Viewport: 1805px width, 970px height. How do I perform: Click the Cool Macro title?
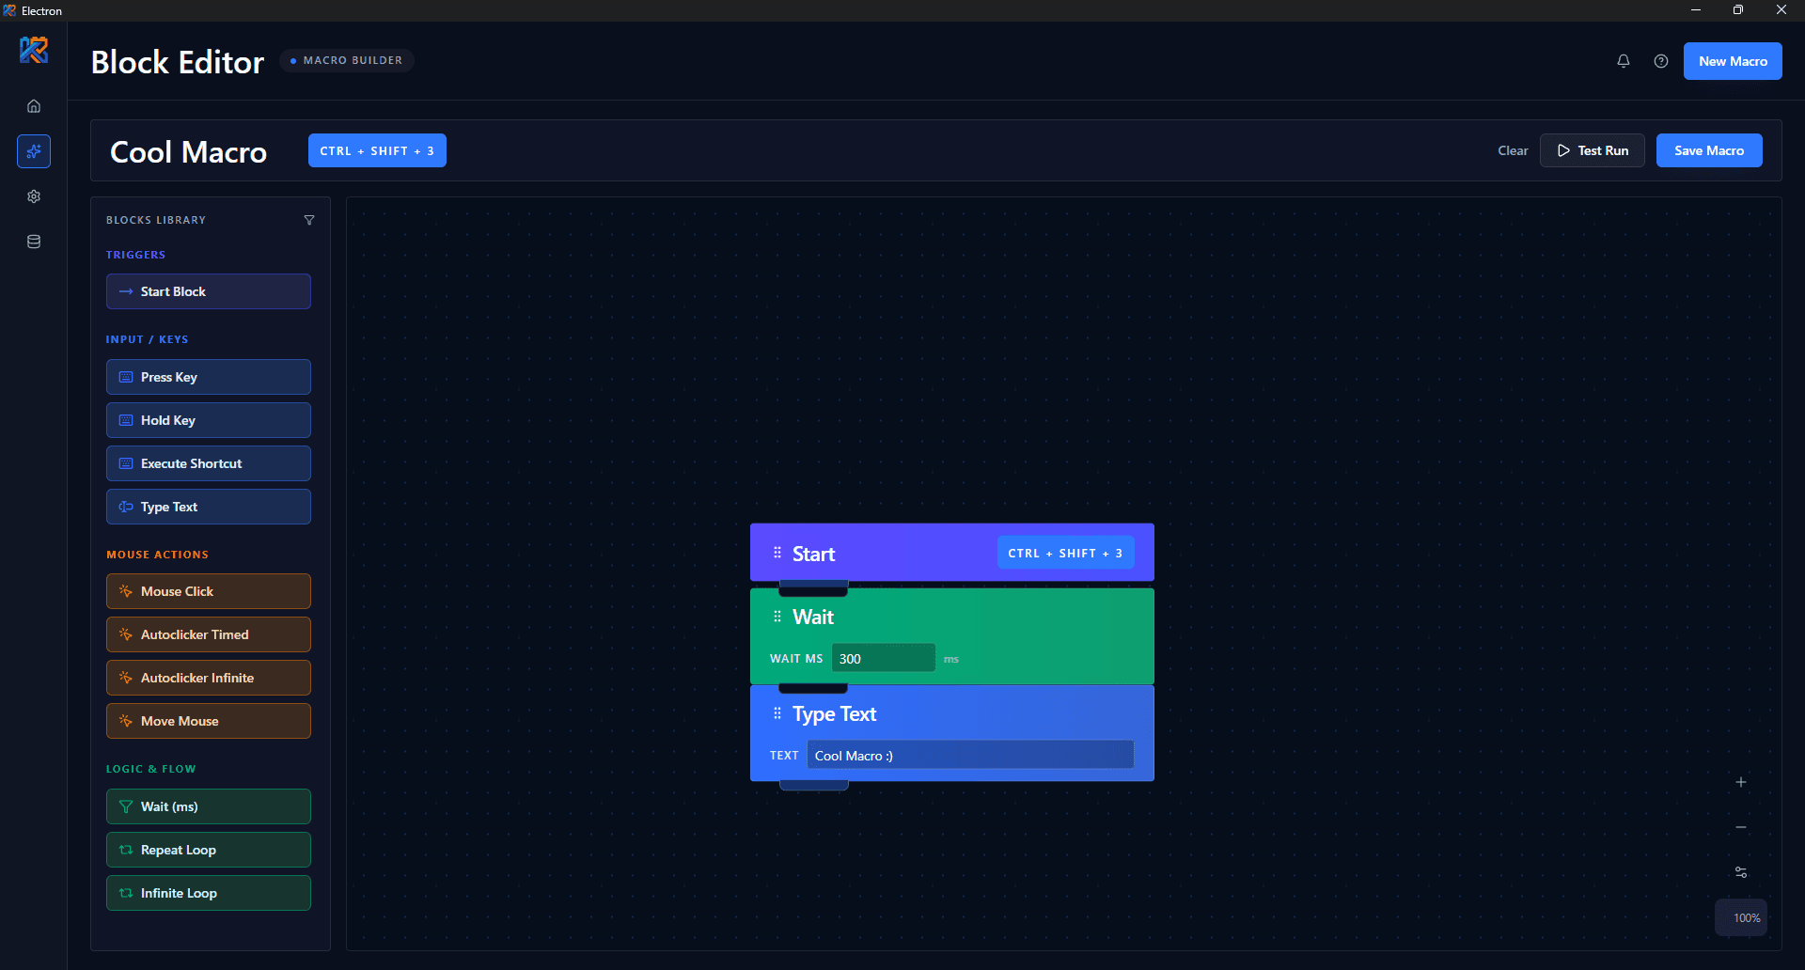(x=188, y=151)
